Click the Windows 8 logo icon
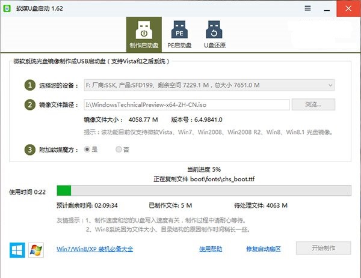Image resolution: width=361 pixels, height=278 pixels. point(17,250)
